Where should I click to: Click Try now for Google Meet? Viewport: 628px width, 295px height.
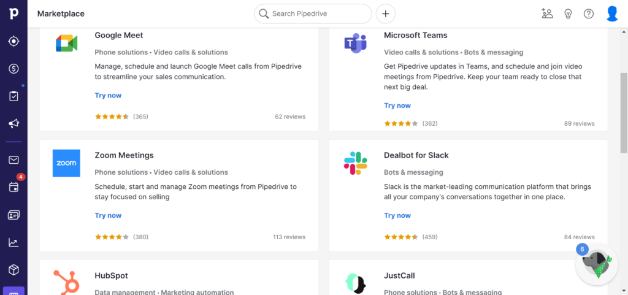point(108,95)
